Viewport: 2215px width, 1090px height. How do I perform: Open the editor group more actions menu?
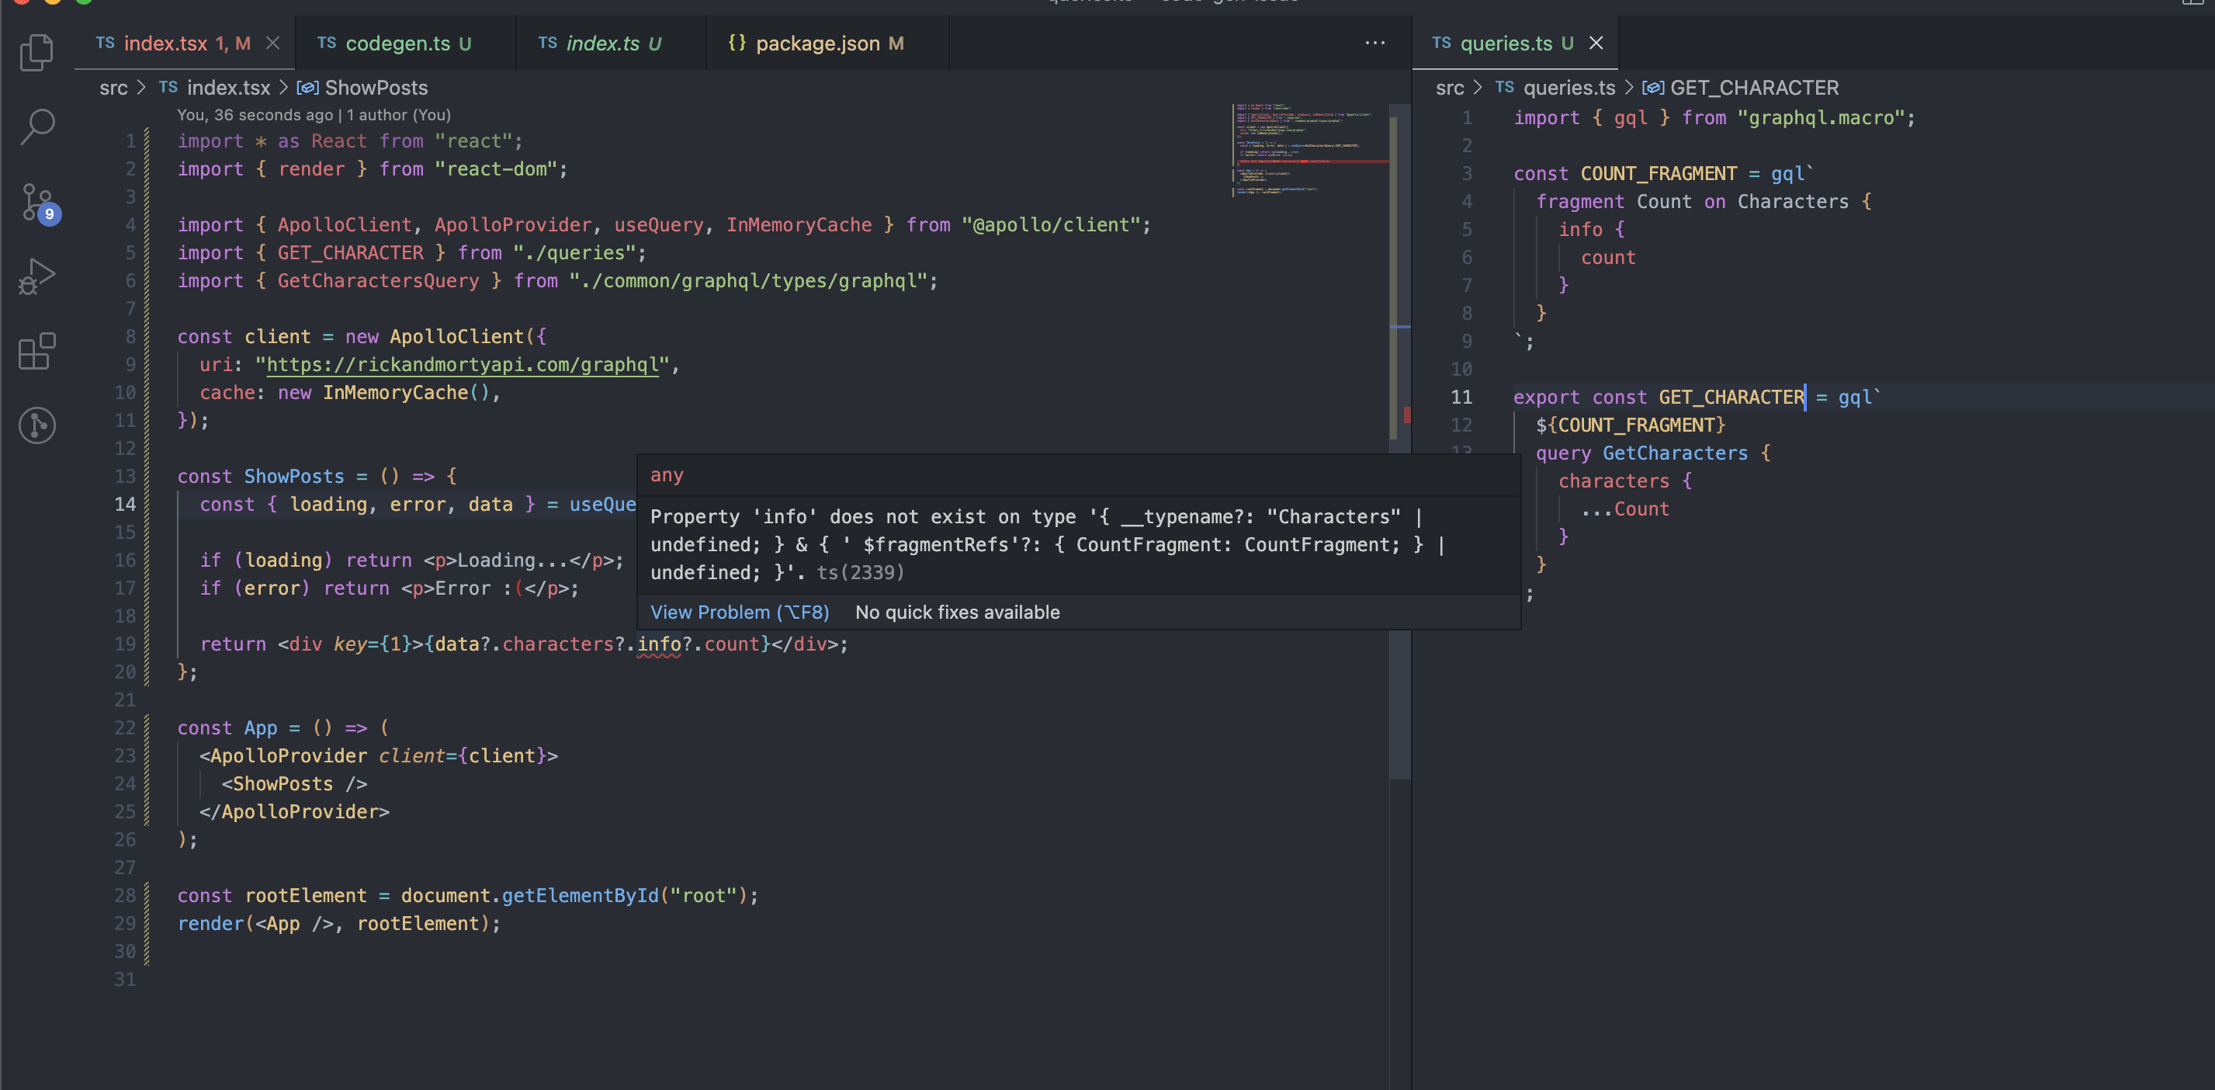point(1374,43)
